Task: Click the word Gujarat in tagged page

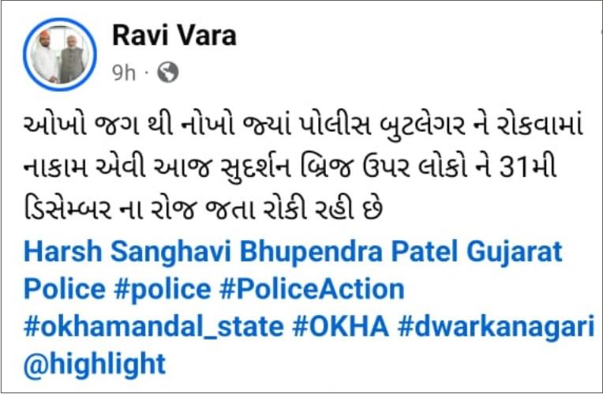Action: [515, 251]
